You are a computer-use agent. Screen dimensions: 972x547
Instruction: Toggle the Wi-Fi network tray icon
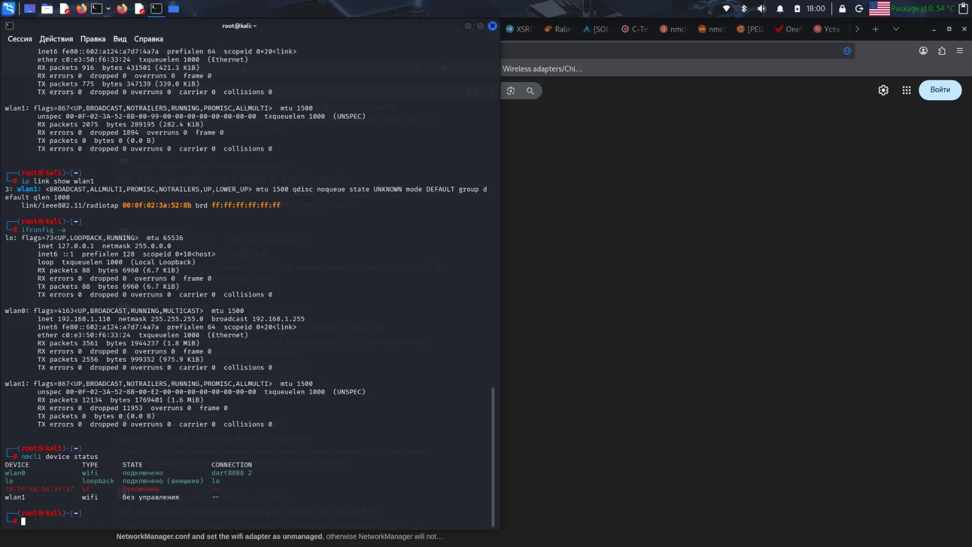(x=726, y=9)
